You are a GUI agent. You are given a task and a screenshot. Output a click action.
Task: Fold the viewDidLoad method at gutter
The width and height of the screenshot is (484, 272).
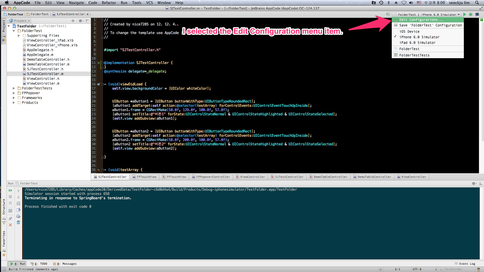103,84
